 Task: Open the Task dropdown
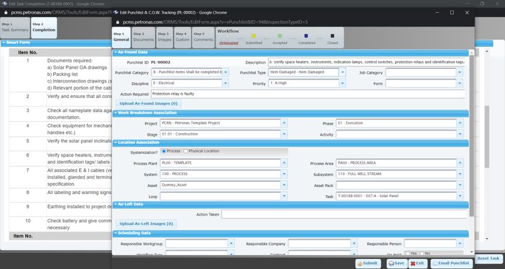(x=460, y=196)
